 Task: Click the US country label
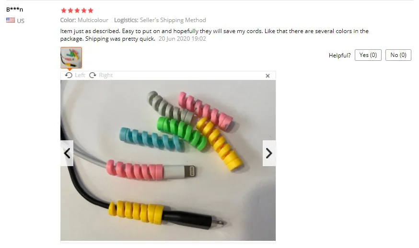pyautogui.click(x=21, y=21)
